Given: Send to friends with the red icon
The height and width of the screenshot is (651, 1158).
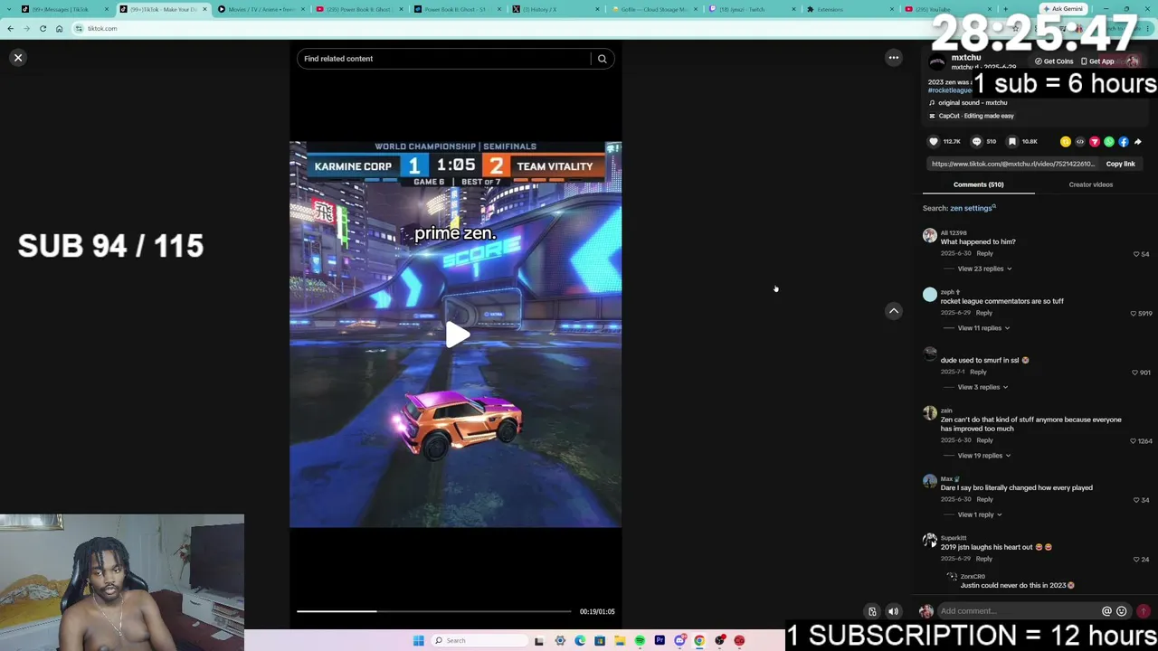Looking at the screenshot, I should (1095, 142).
